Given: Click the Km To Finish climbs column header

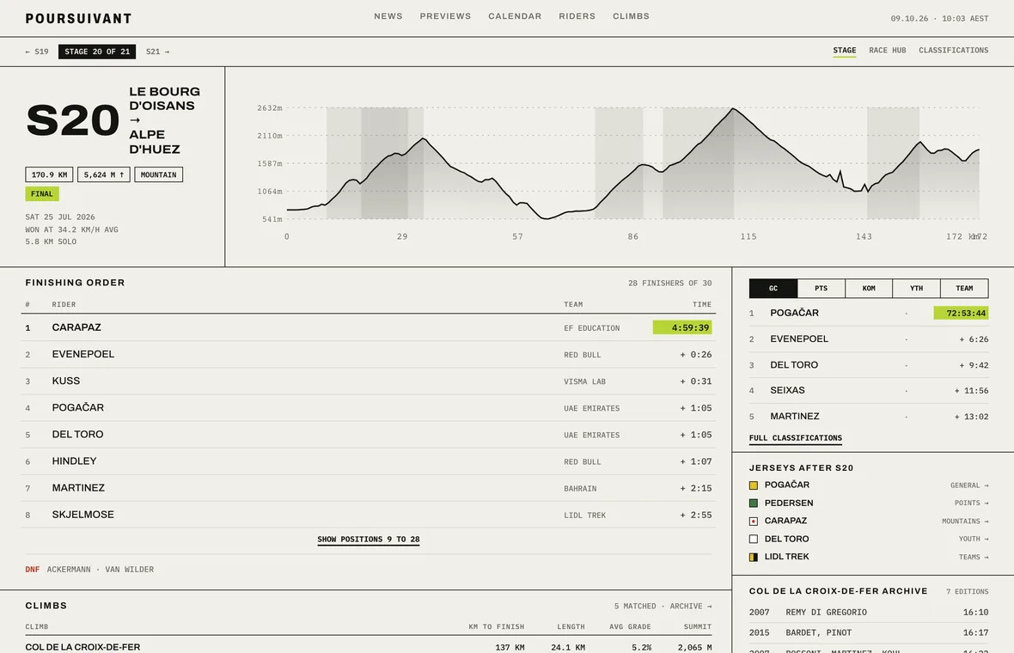Looking at the screenshot, I should [496, 627].
